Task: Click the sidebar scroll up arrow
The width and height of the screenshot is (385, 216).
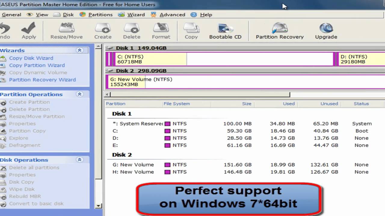Action: (98, 46)
